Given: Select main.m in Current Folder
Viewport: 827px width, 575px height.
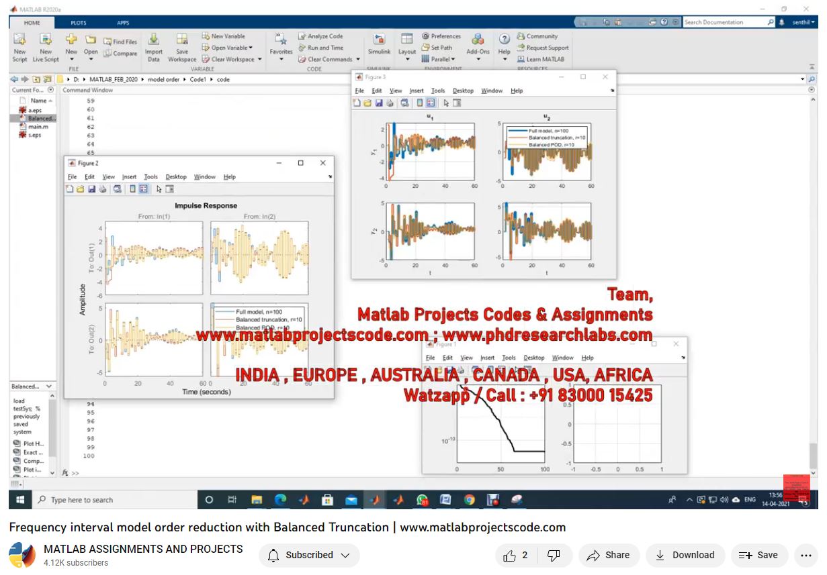Looking at the screenshot, I should click(x=38, y=126).
